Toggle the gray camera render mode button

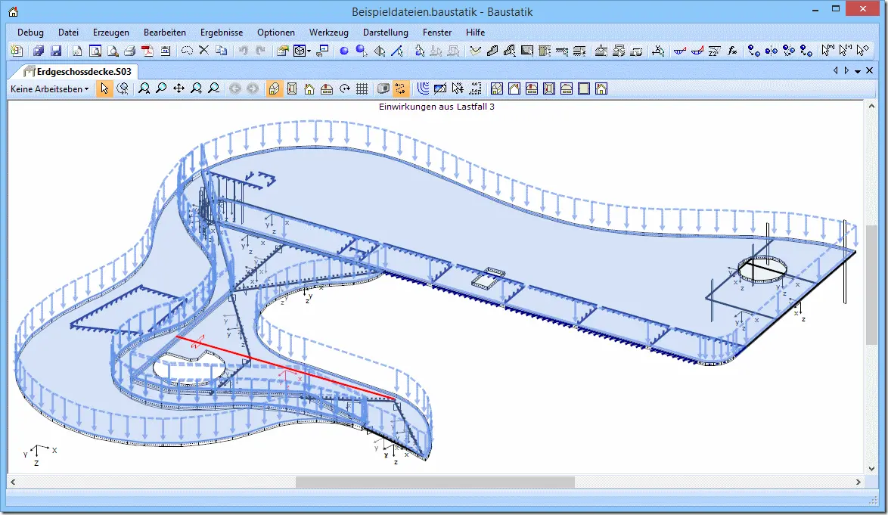pyautogui.click(x=383, y=88)
